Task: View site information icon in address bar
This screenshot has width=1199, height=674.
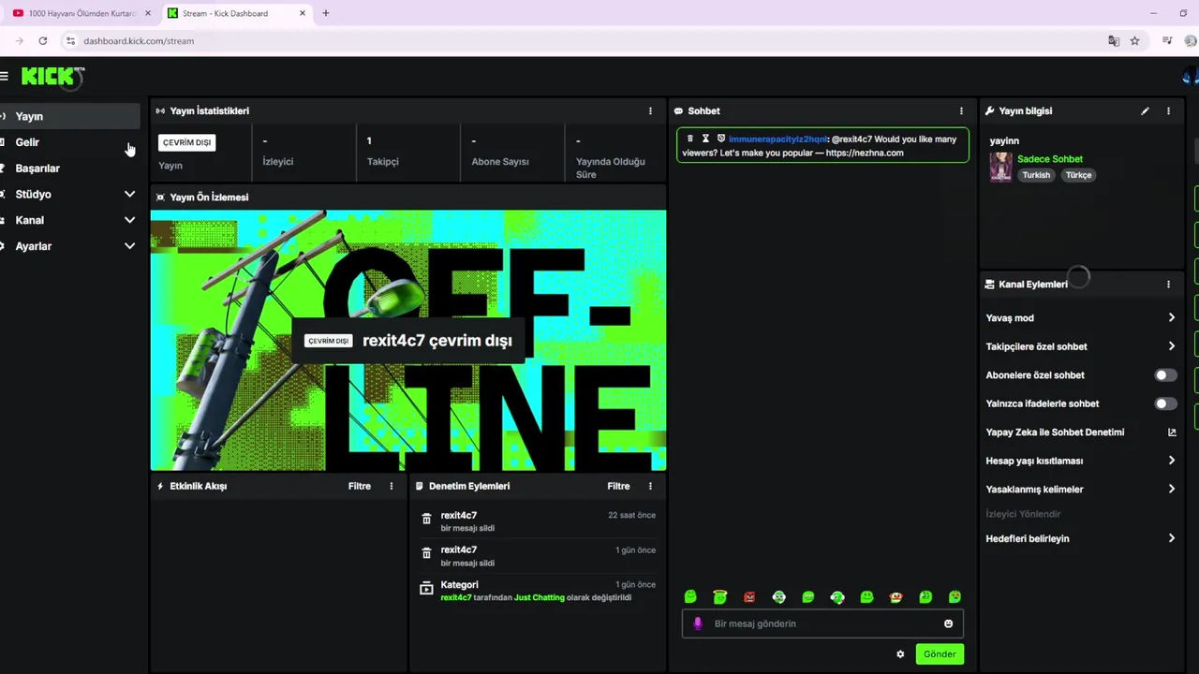Action: coord(69,41)
